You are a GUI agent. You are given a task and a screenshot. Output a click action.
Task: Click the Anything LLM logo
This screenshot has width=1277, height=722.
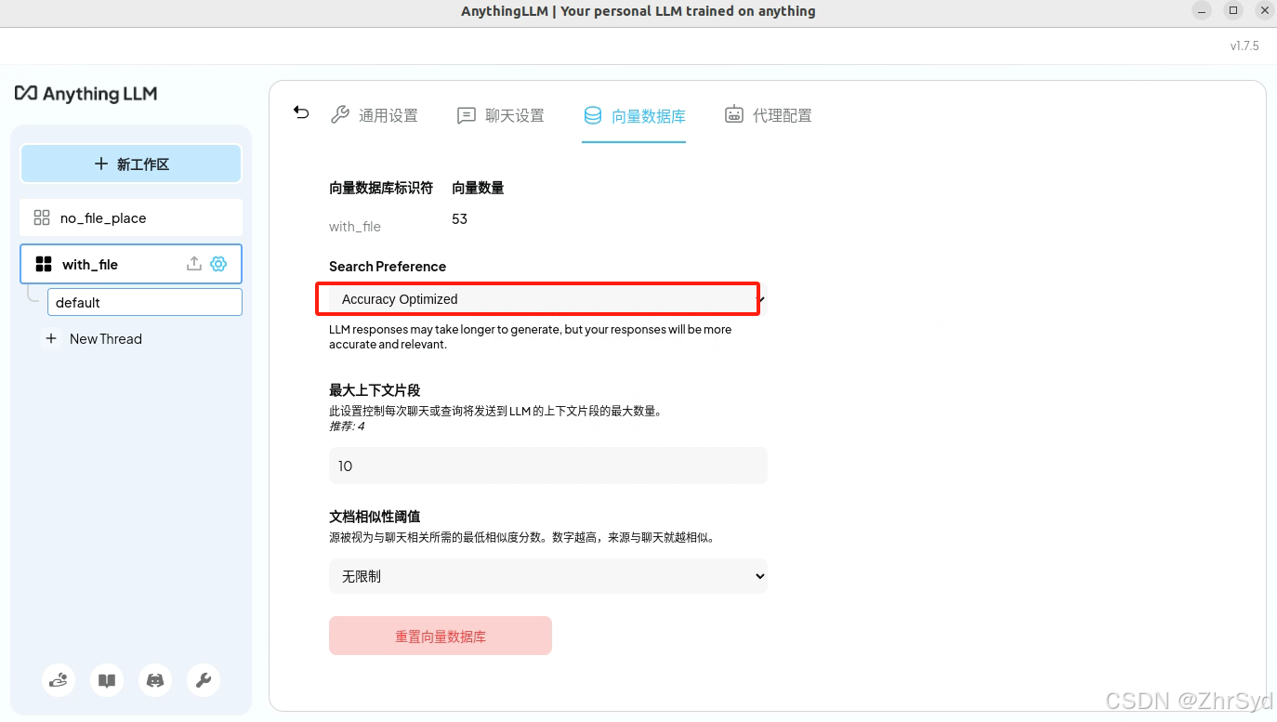[86, 94]
